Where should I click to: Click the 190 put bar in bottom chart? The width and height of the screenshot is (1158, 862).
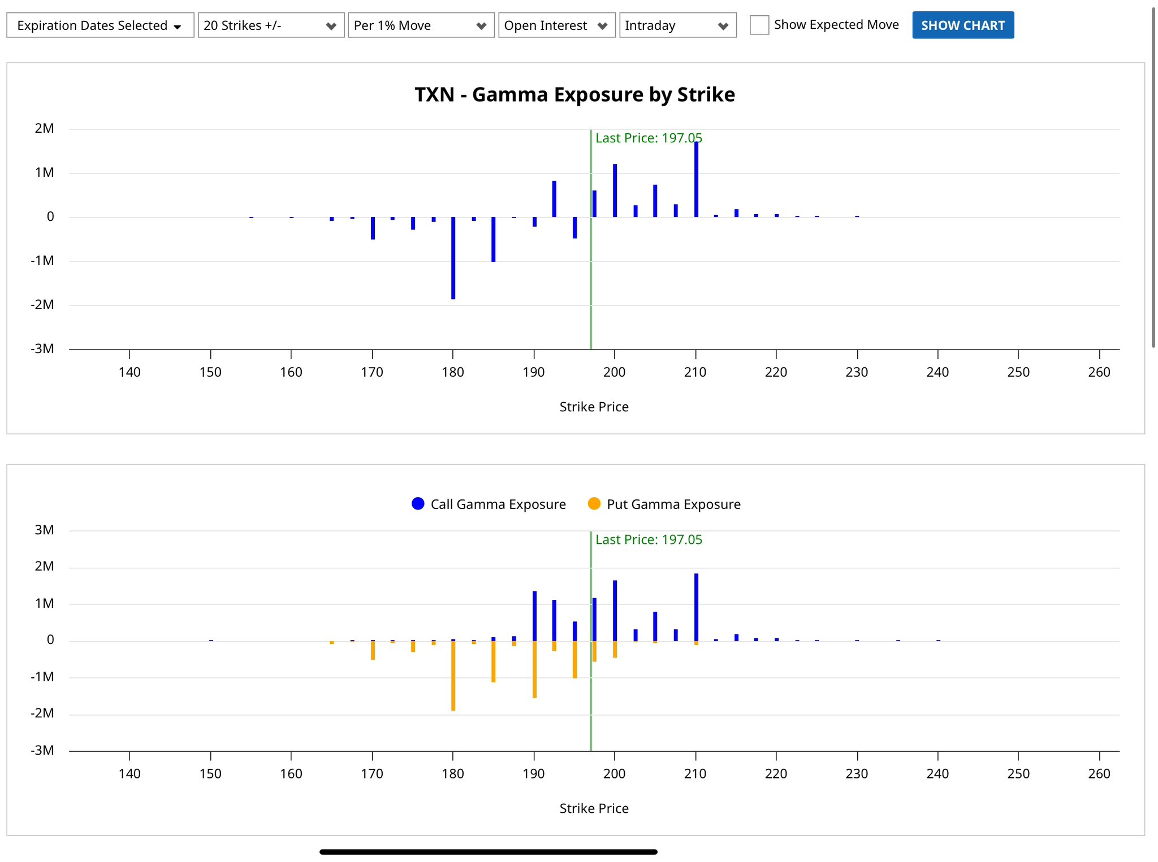[x=534, y=669]
